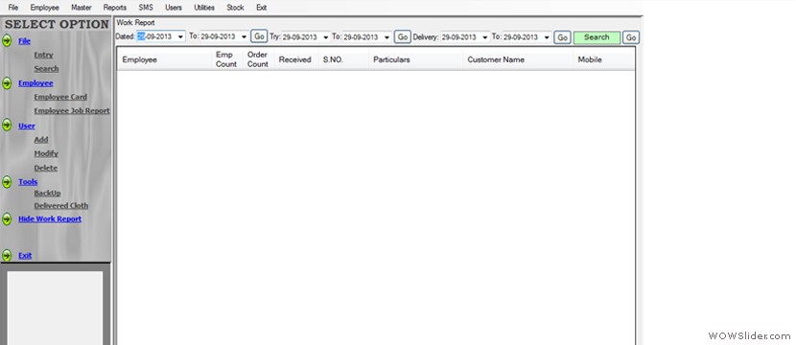
Task: Click Go button for Try range
Action: (403, 37)
